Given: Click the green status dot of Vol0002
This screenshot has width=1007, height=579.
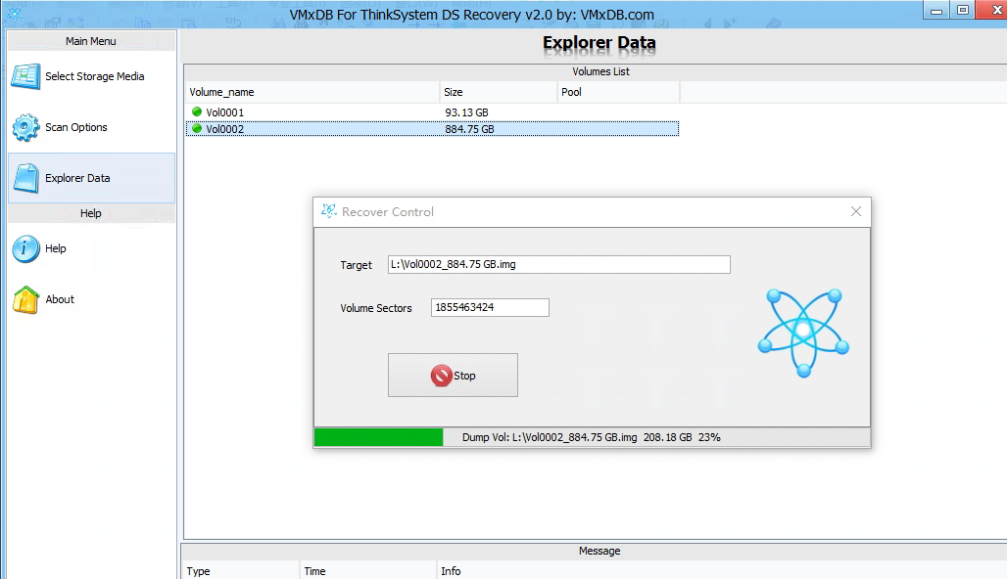Looking at the screenshot, I should 197,128.
